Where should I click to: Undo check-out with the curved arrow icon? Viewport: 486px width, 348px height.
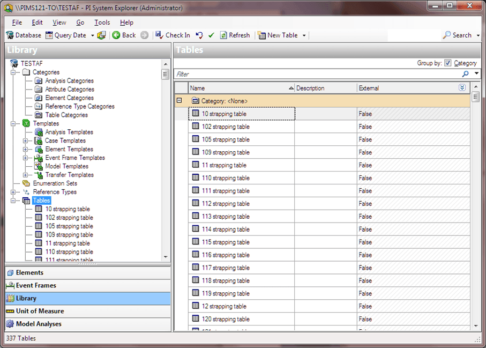[199, 35]
